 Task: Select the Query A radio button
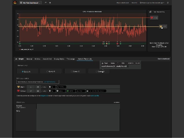[23, 71]
